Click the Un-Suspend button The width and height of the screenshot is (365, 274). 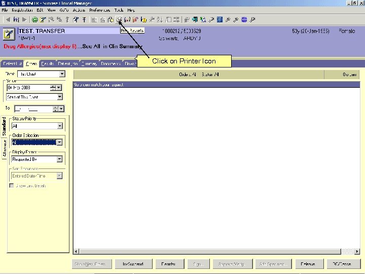(x=133, y=264)
